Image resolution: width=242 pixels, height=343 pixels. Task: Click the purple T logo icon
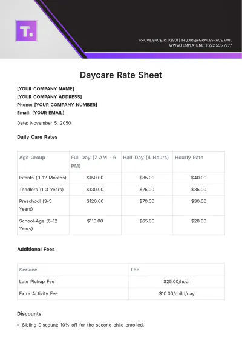26,31
